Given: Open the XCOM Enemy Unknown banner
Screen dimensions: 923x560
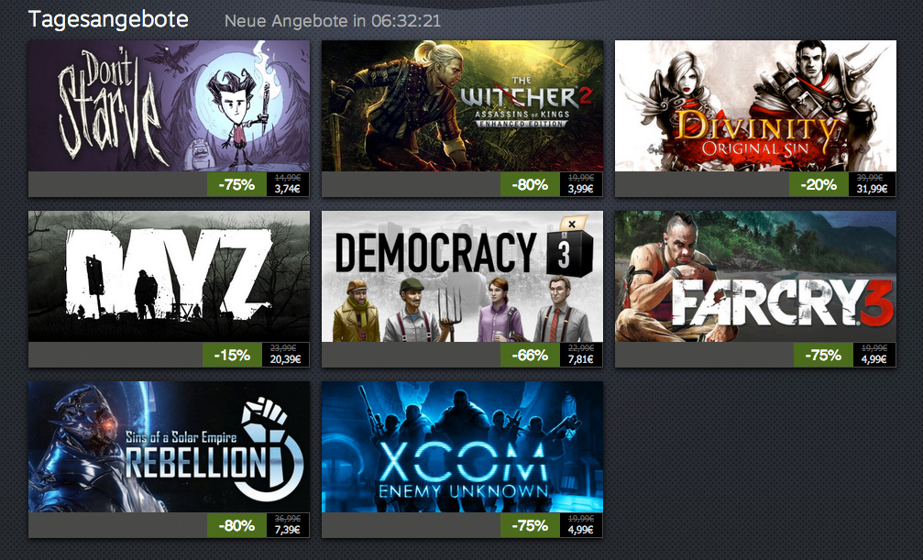Looking at the screenshot, I should tap(462, 447).
